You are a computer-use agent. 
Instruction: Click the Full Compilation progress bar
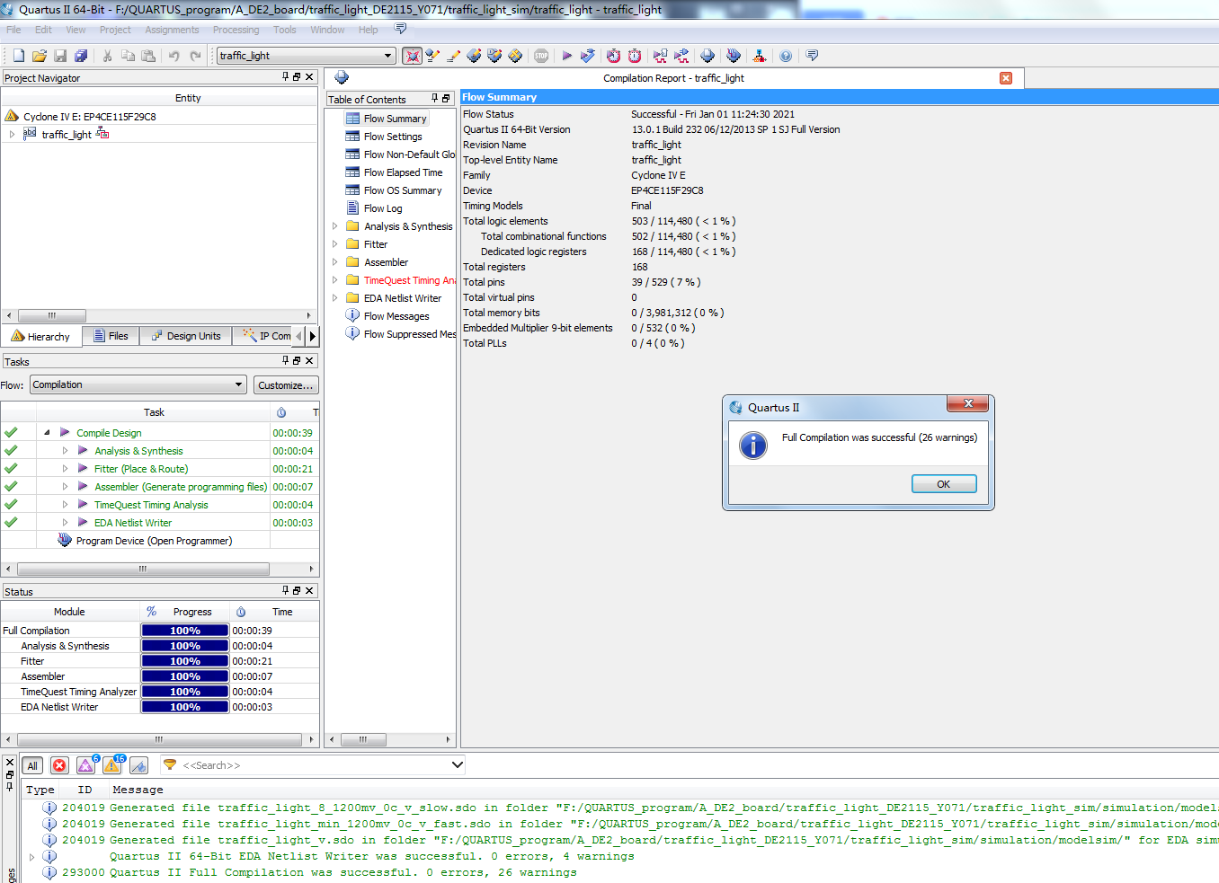(185, 631)
